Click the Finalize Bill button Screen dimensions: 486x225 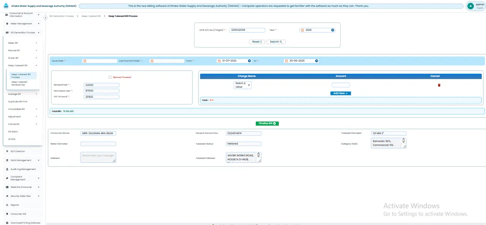(267, 124)
